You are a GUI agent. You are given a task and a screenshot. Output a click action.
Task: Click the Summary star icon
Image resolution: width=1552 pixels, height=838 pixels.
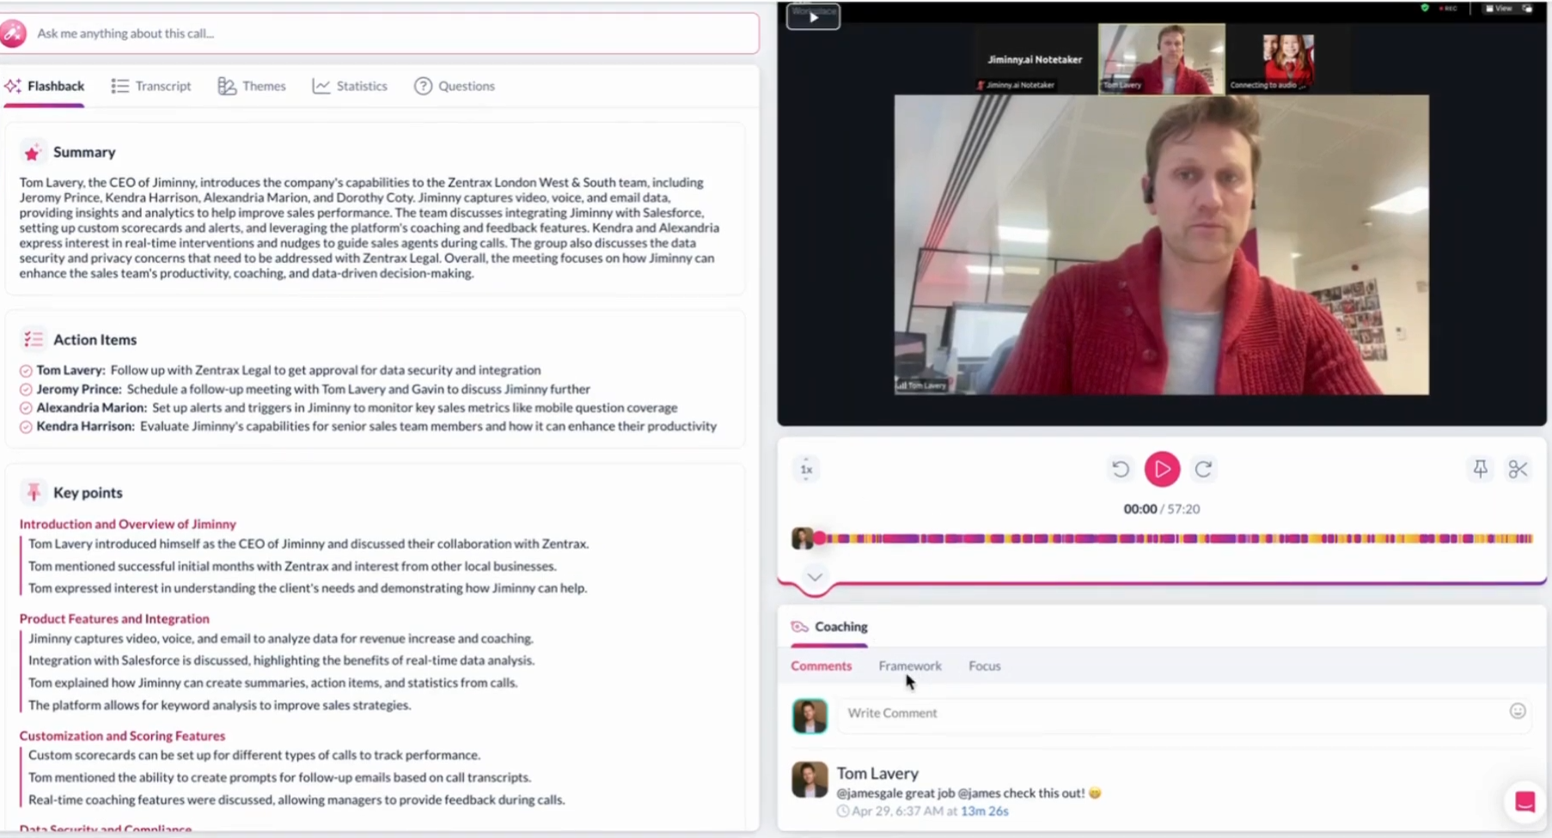point(32,153)
